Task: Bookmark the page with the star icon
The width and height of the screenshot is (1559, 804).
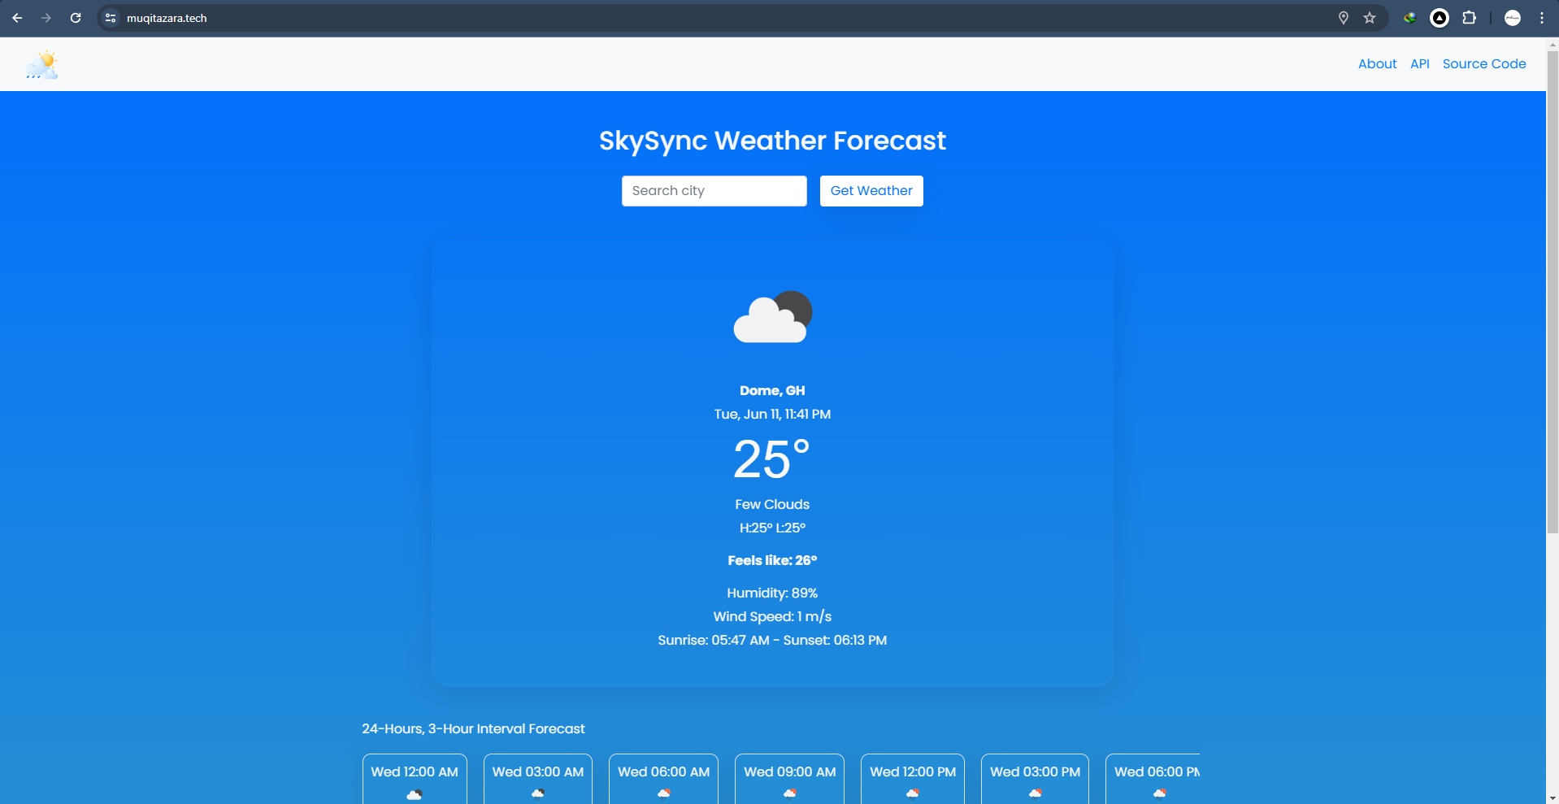Action: click(x=1370, y=17)
